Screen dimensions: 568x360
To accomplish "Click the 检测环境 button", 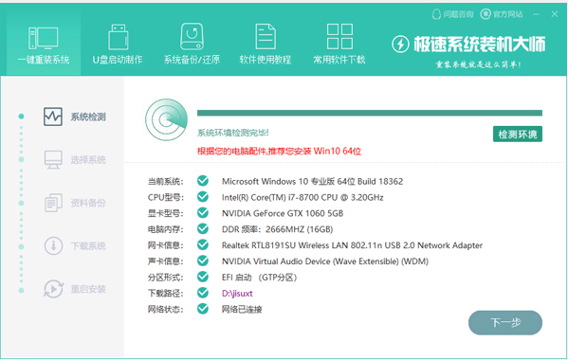I will [x=518, y=135].
